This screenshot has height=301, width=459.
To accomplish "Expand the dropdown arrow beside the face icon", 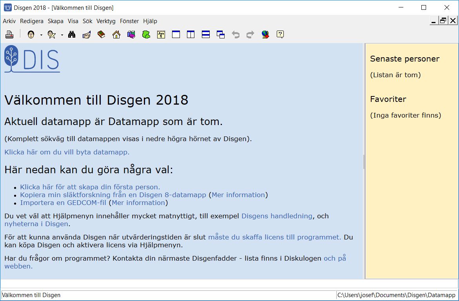I will tap(41, 35).
